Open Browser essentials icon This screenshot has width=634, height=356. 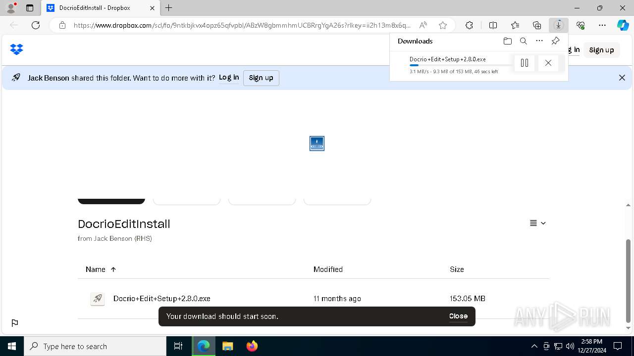coord(581,25)
